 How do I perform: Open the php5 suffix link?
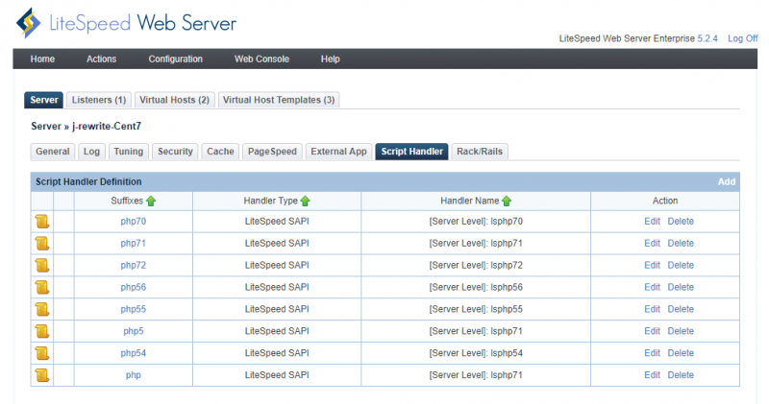133,331
